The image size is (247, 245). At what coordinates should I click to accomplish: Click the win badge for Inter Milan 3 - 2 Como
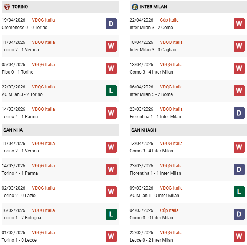239,24
